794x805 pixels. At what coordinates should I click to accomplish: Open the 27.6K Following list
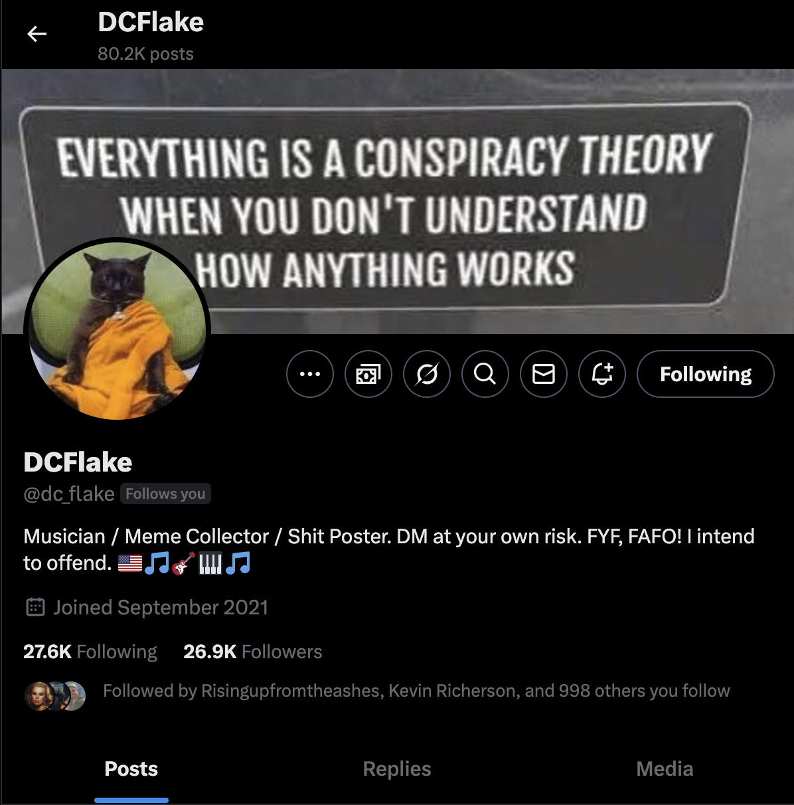click(90, 652)
